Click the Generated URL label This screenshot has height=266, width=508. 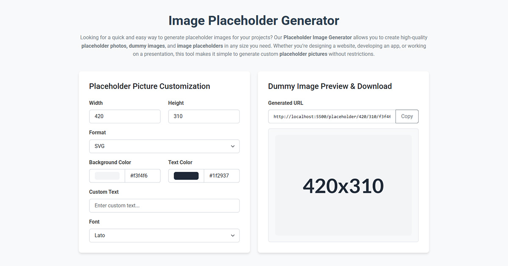pos(285,103)
